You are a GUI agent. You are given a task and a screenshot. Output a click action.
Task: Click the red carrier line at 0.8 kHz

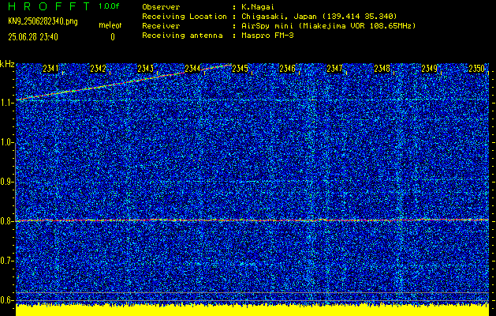pyautogui.click(x=252, y=220)
